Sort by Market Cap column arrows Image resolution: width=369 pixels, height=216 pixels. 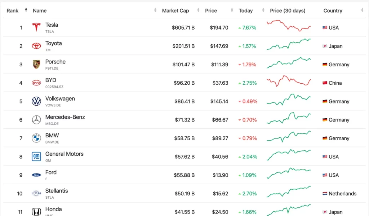click(x=196, y=10)
